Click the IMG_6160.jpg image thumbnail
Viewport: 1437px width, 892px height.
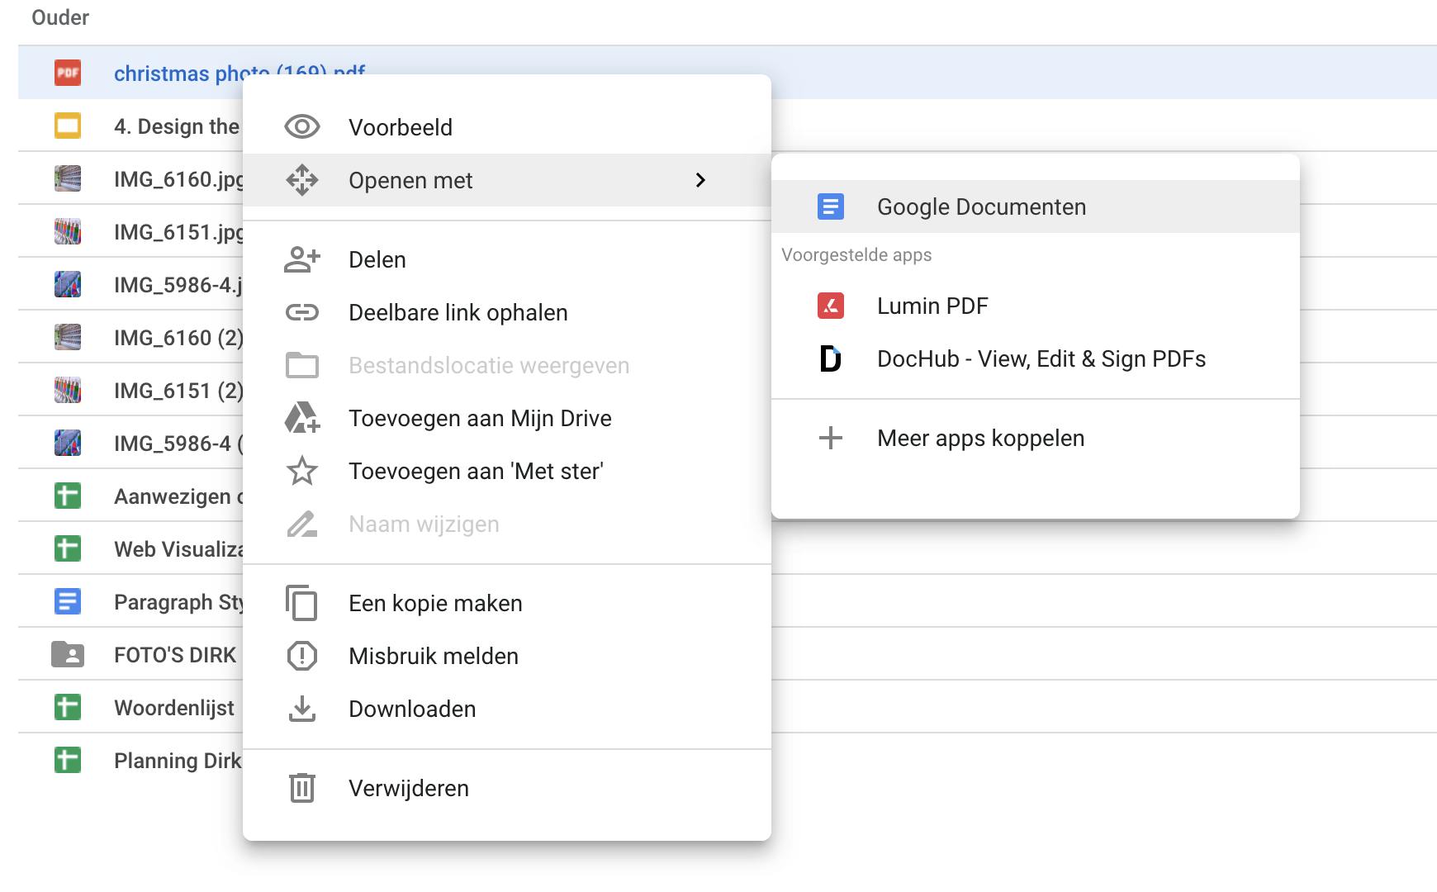tap(68, 179)
